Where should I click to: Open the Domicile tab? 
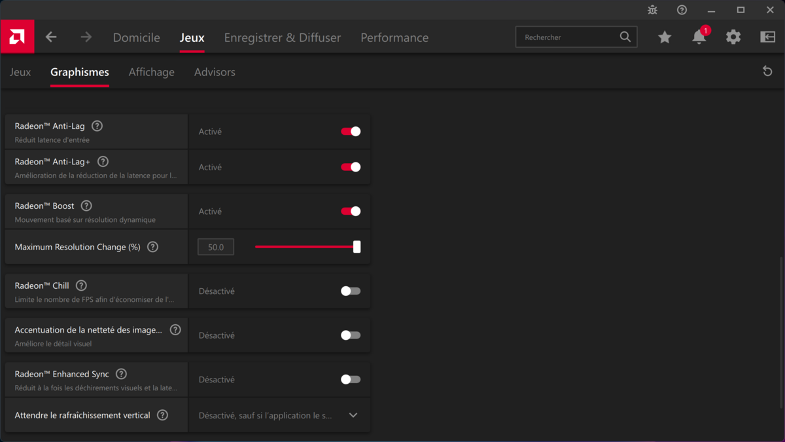(136, 37)
